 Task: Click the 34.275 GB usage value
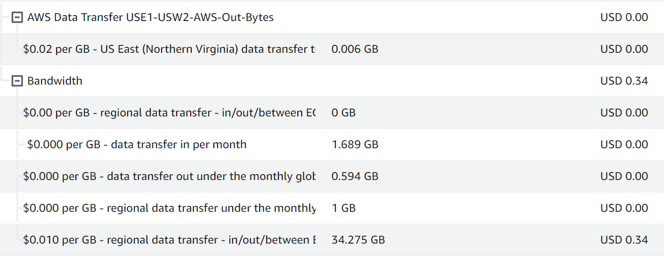pos(358,240)
